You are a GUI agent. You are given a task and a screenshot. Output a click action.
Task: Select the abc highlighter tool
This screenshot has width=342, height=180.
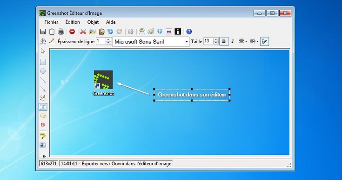click(43, 136)
